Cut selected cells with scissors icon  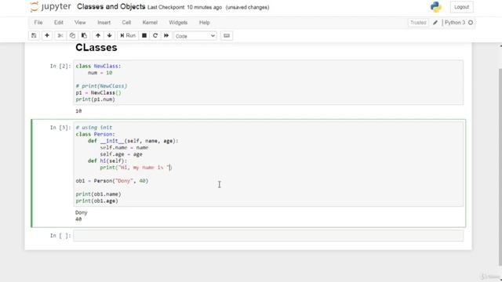[x=60, y=35]
